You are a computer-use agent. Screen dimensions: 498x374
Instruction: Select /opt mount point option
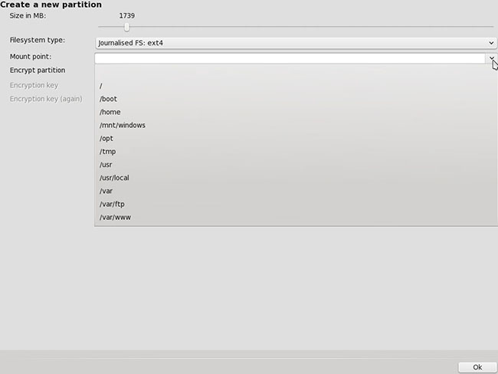(296, 138)
